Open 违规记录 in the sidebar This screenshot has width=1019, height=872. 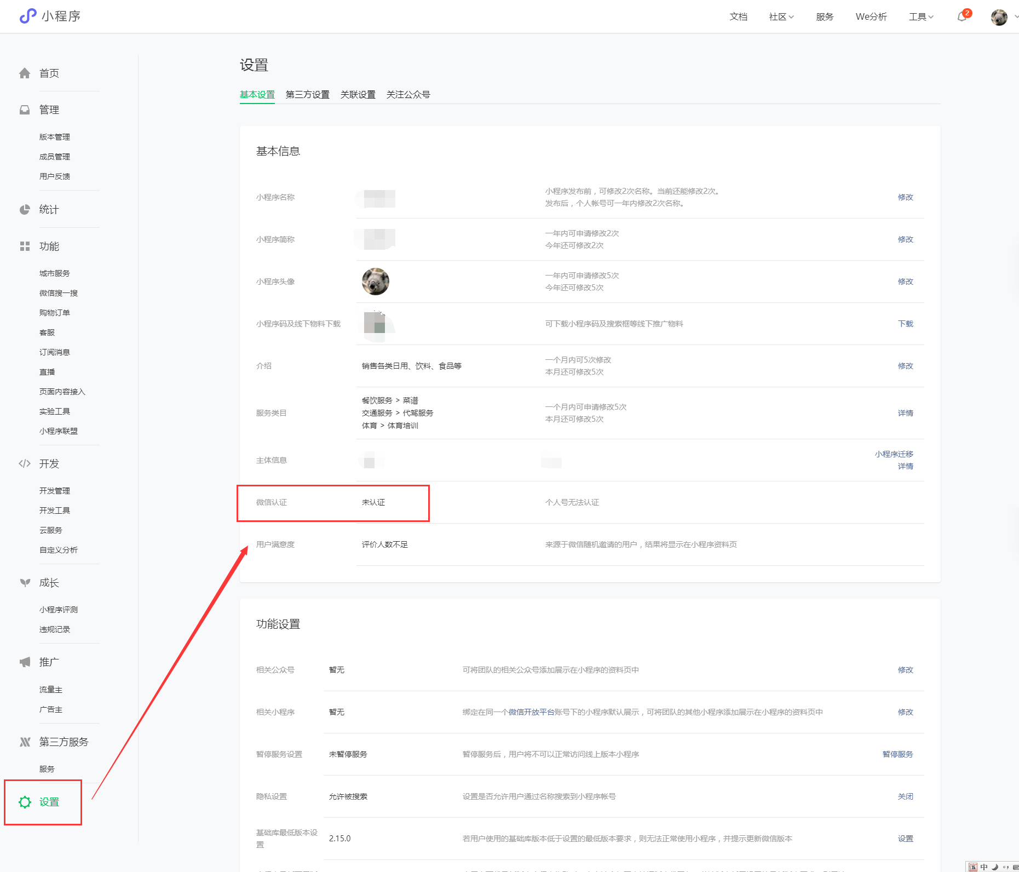(55, 629)
